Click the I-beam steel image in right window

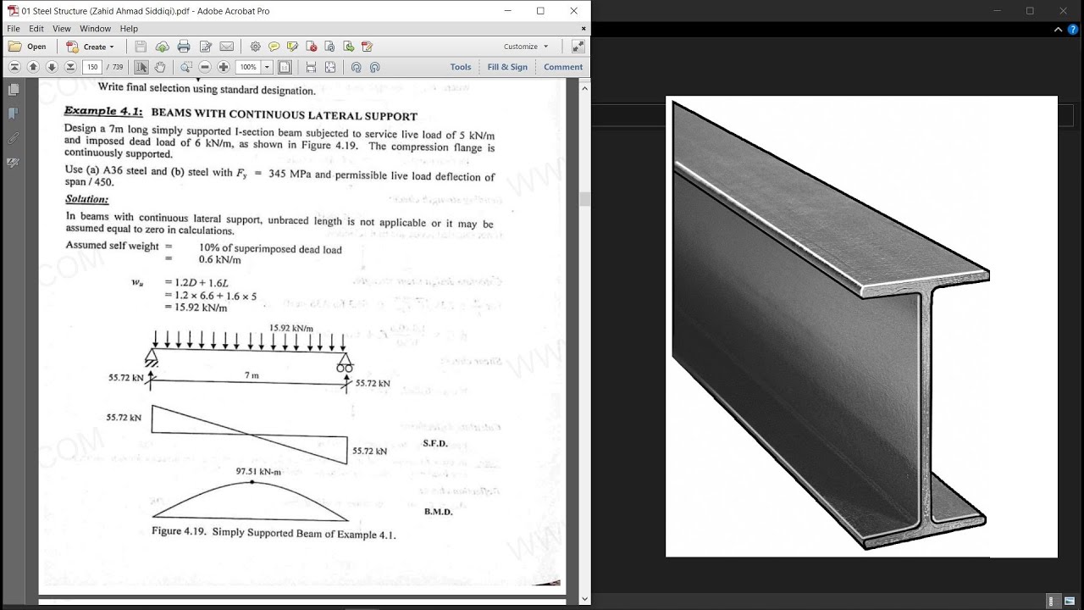(861, 326)
